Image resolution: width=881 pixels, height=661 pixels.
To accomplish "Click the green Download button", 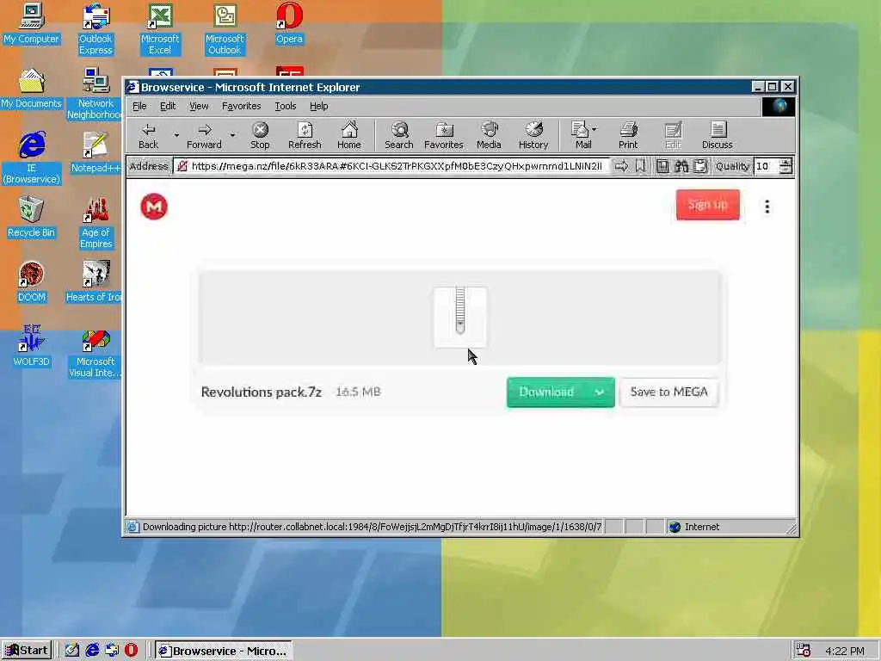I will (x=547, y=392).
